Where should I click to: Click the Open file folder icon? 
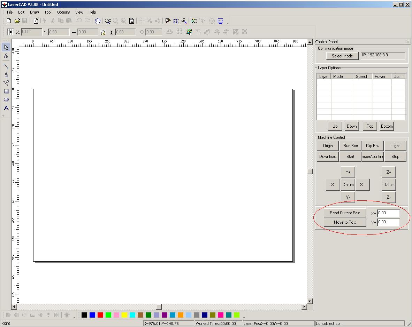click(17, 21)
